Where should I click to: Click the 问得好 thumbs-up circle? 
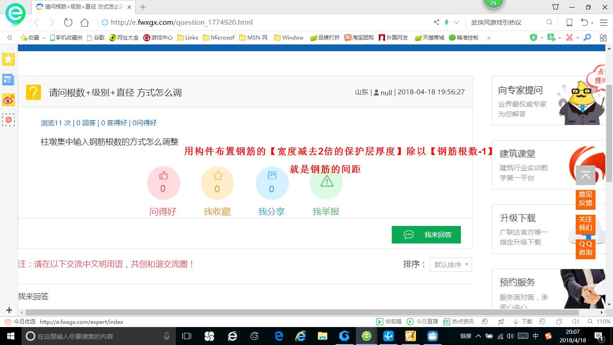point(163,183)
